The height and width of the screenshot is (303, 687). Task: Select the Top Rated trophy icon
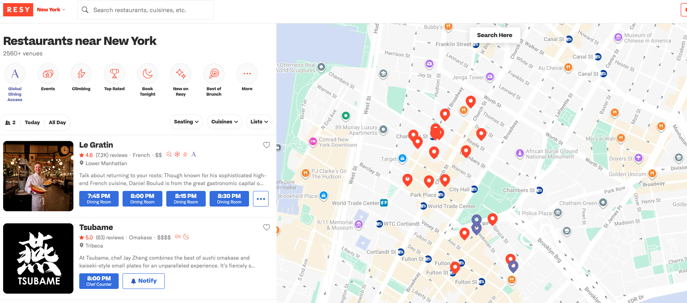tap(114, 74)
